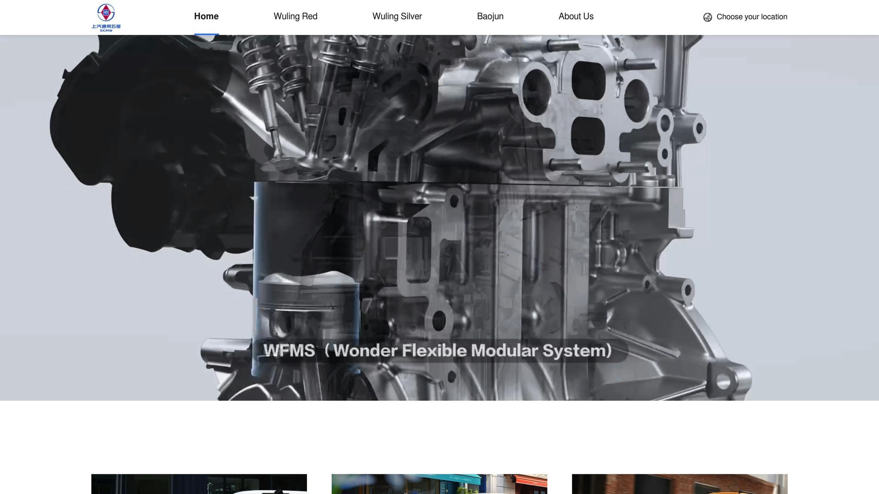Expand the Wuling Silver menu
Viewport: 879px width, 494px height.
pos(397,16)
